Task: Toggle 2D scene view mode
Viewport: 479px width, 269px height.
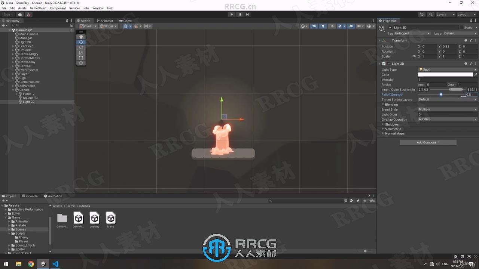Action: click(314, 26)
